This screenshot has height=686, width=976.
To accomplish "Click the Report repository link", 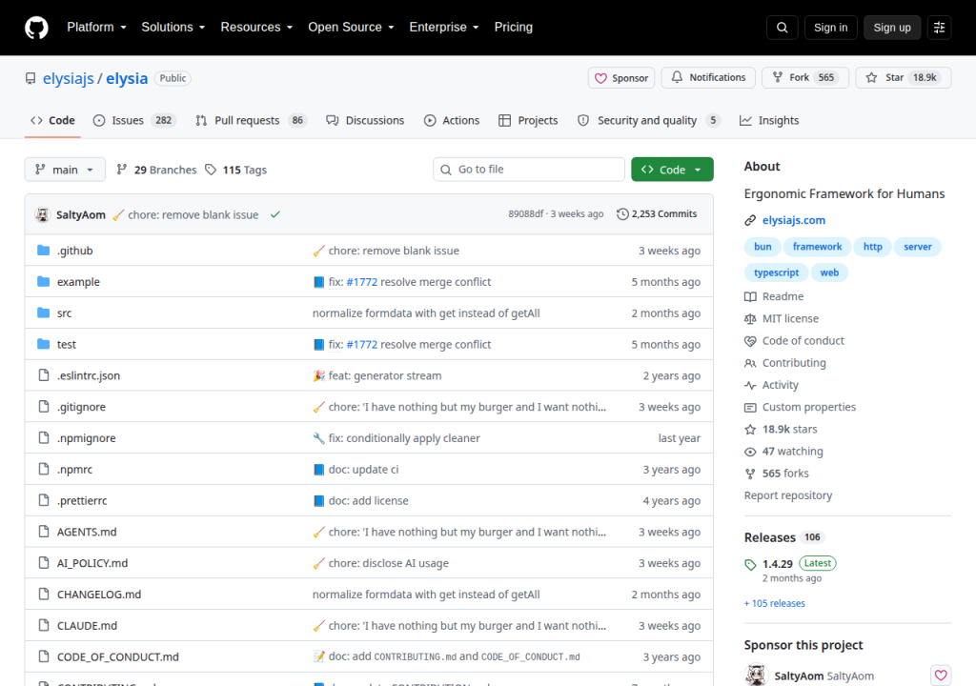I will [x=788, y=495].
